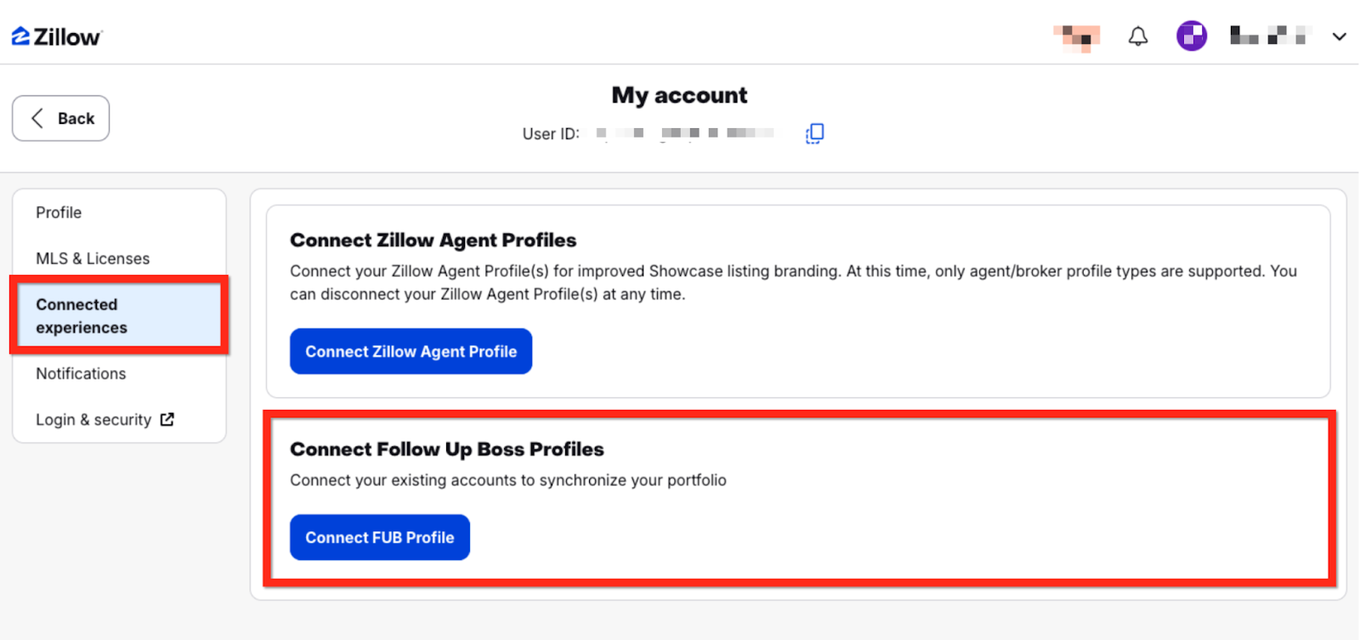Click the My account page title

[x=679, y=95]
